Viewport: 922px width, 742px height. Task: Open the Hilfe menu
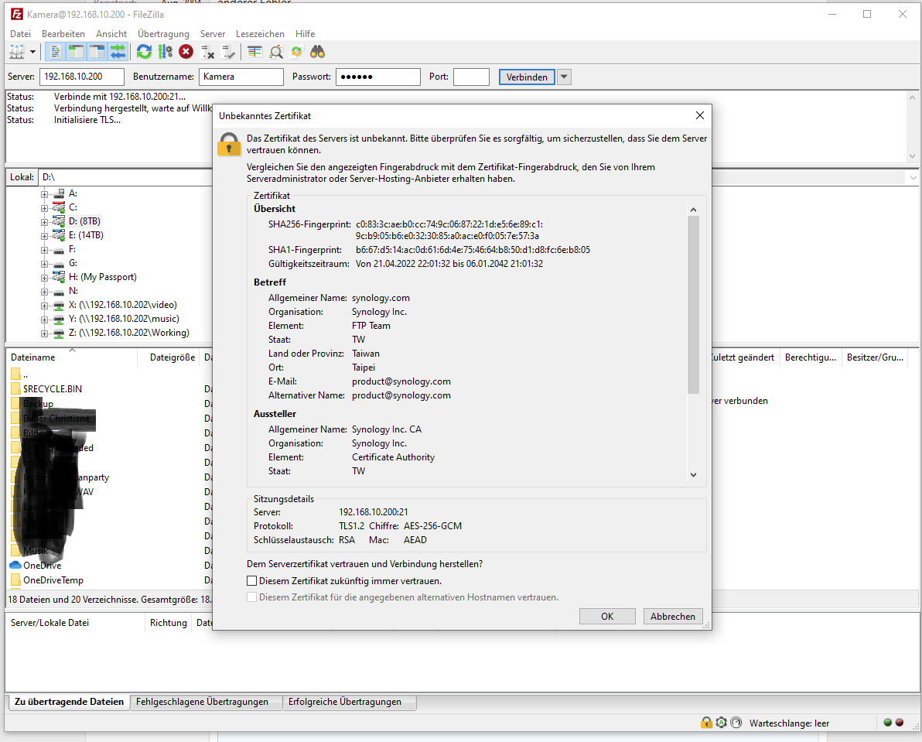306,34
